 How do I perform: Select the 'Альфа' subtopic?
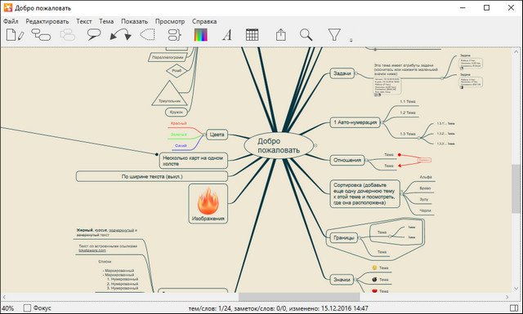coord(426,177)
